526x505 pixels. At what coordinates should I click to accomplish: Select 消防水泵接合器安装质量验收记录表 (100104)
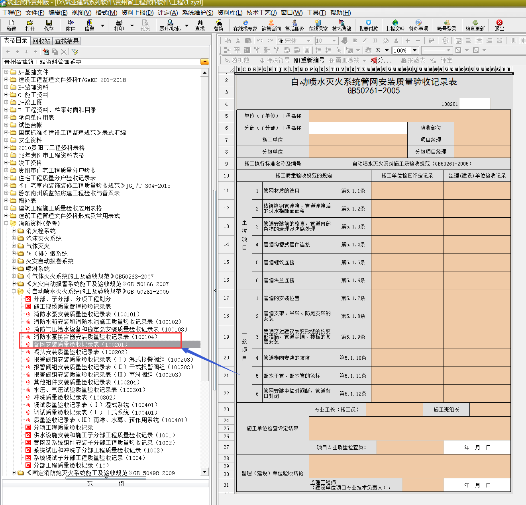pos(96,337)
